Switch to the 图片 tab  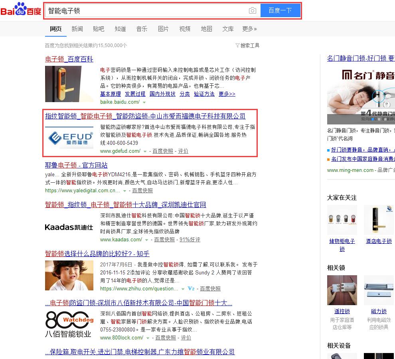pos(163,29)
